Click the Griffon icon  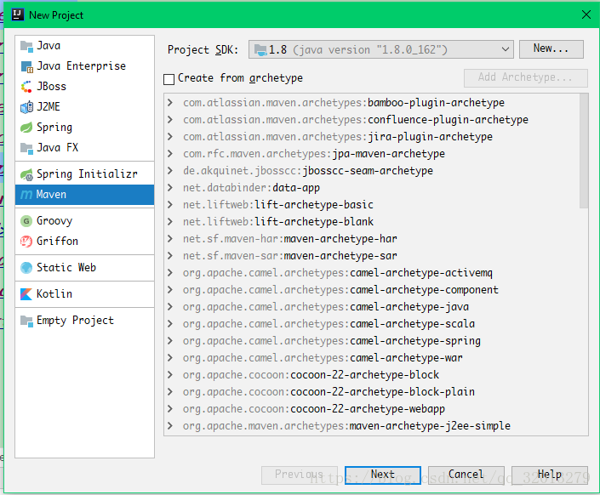tap(26, 242)
